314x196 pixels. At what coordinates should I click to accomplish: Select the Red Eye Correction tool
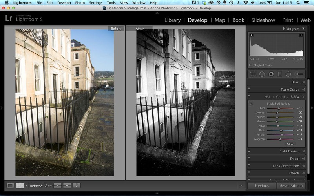pos(271,74)
